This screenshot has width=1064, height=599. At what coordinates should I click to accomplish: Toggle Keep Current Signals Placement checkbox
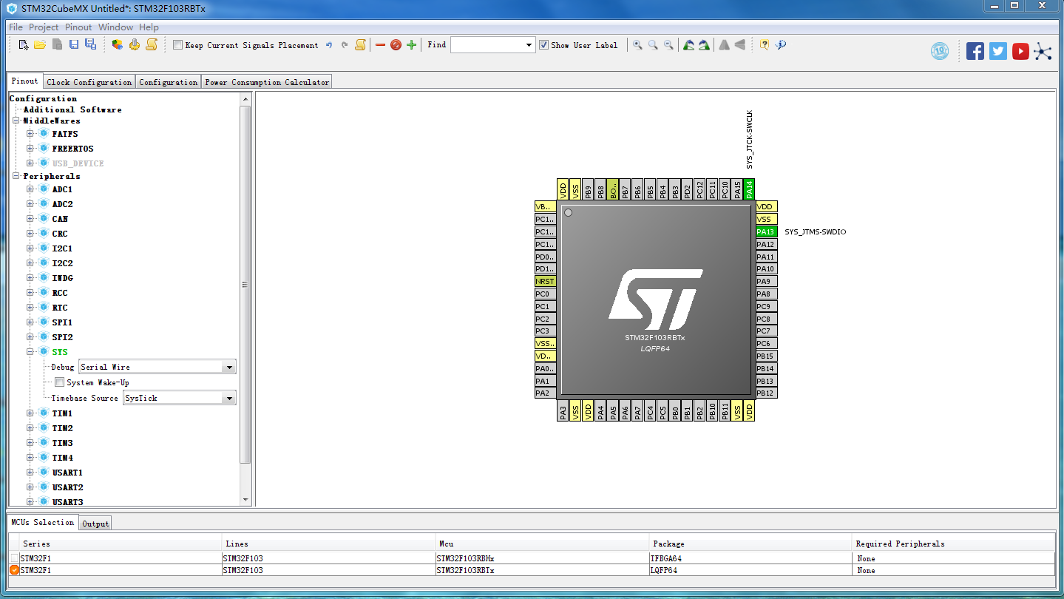pos(177,45)
